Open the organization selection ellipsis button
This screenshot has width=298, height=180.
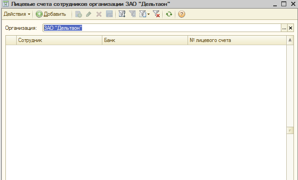[284, 28]
